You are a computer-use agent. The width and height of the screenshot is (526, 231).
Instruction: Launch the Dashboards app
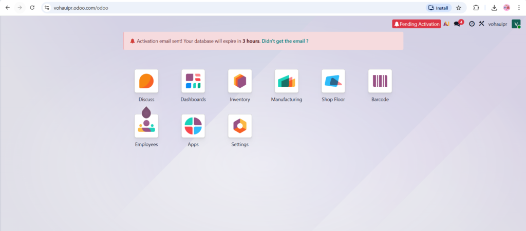[193, 81]
